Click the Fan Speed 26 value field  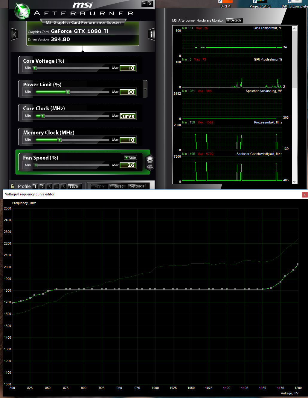tap(128, 165)
